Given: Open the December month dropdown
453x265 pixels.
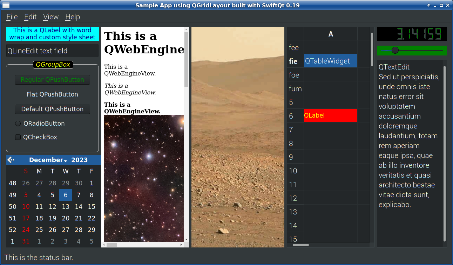Looking at the screenshot, I should pyautogui.click(x=48, y=160).
